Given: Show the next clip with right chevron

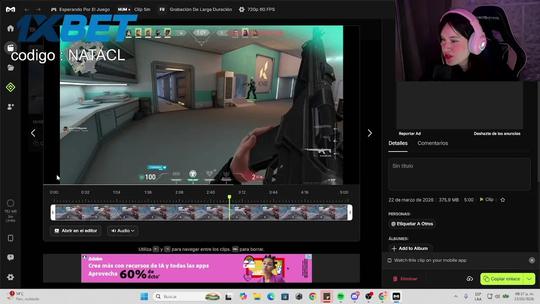Looking at the screenshot, I should click(x=370, y=133).
